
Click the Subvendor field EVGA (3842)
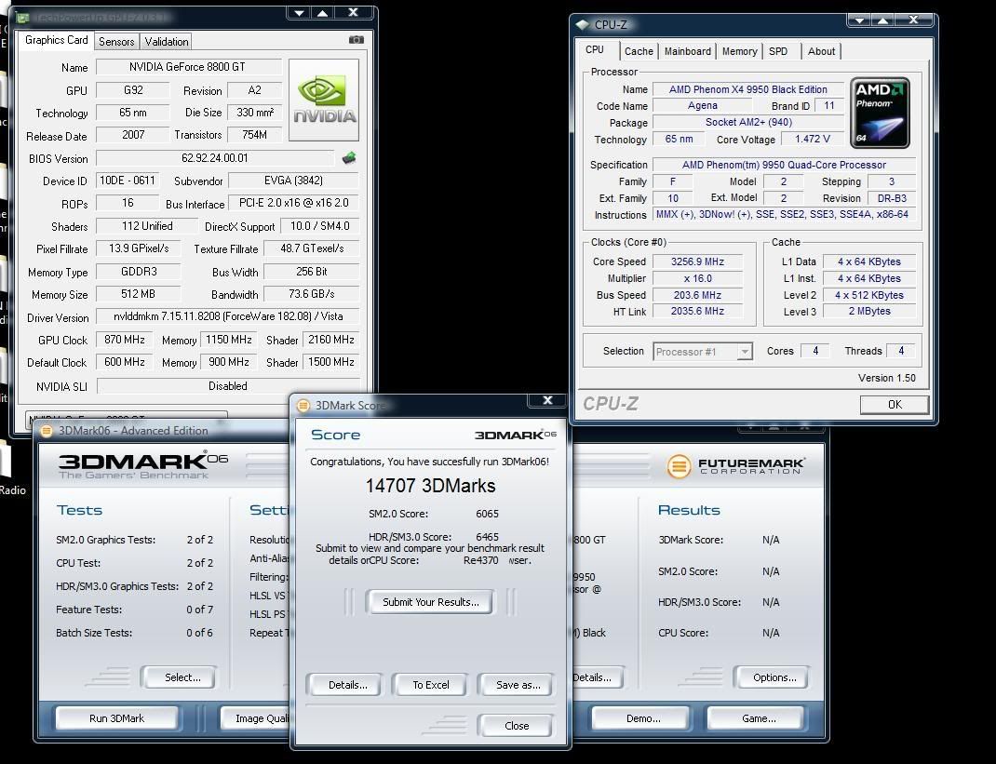click(293, 181)
